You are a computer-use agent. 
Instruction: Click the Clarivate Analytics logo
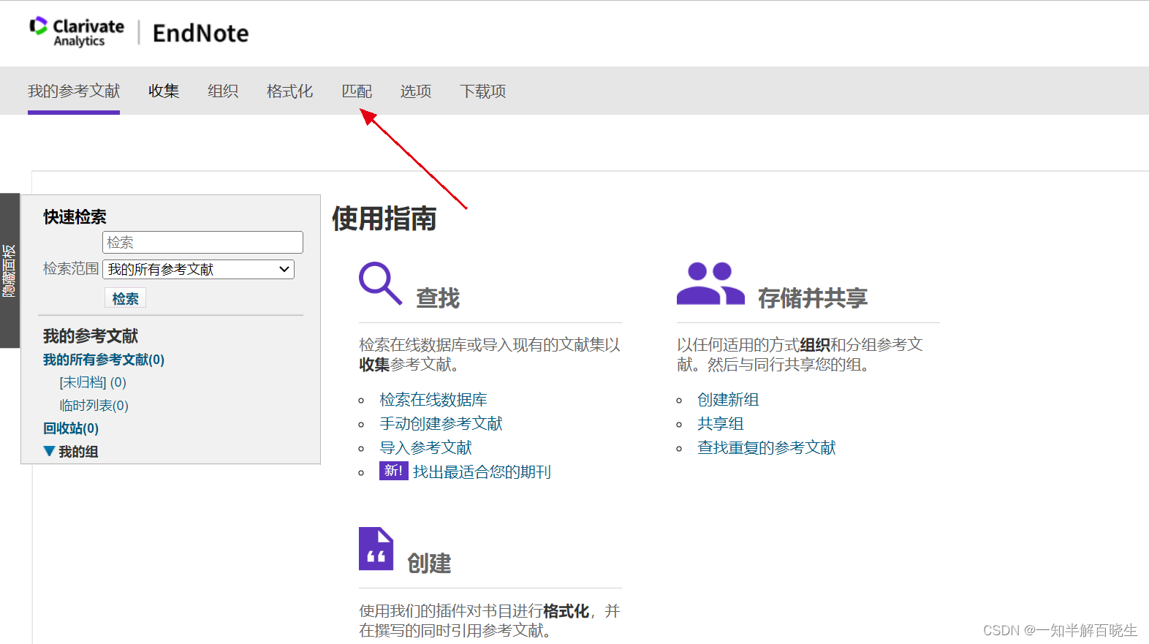pos(77,32)
